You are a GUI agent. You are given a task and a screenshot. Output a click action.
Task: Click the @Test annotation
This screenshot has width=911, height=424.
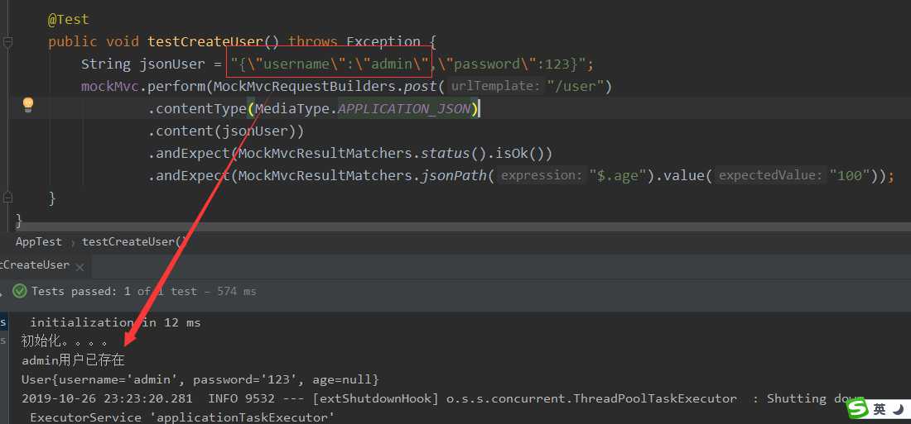68,19
